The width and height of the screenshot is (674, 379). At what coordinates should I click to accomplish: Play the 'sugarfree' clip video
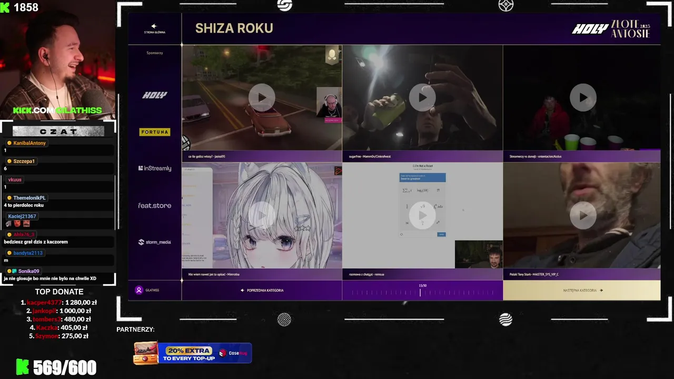422,97
